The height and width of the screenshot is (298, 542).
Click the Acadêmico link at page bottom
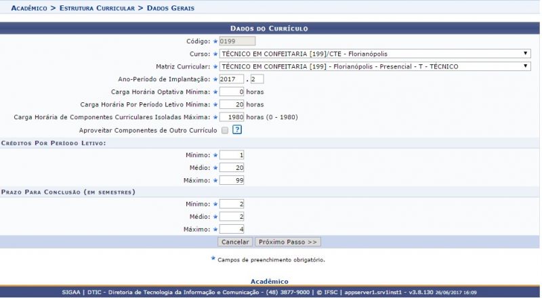(270, 281)
